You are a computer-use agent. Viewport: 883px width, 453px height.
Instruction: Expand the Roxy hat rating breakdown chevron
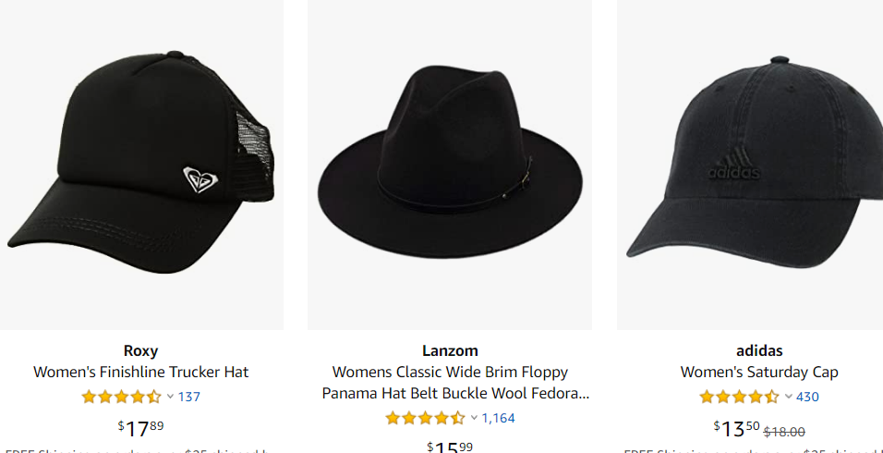click(170, 397)
